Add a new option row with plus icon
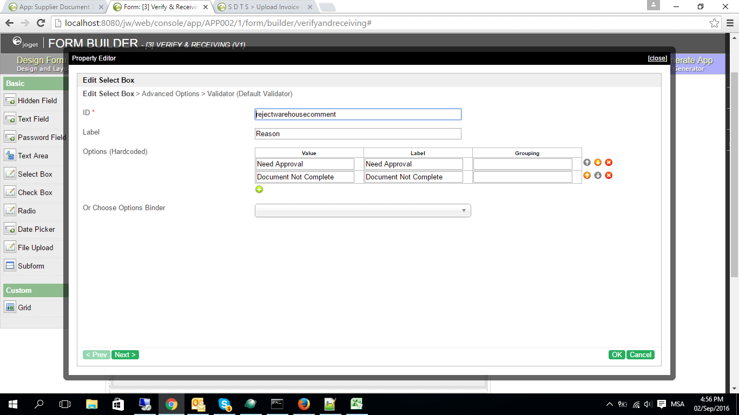This screenshot has height=415, width=739. 259,189
